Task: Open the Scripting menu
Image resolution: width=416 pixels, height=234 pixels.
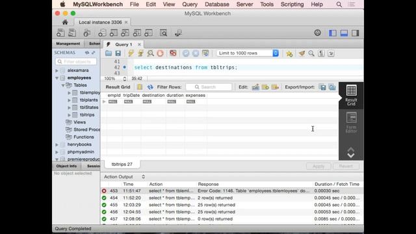Action: pos(292,5)
